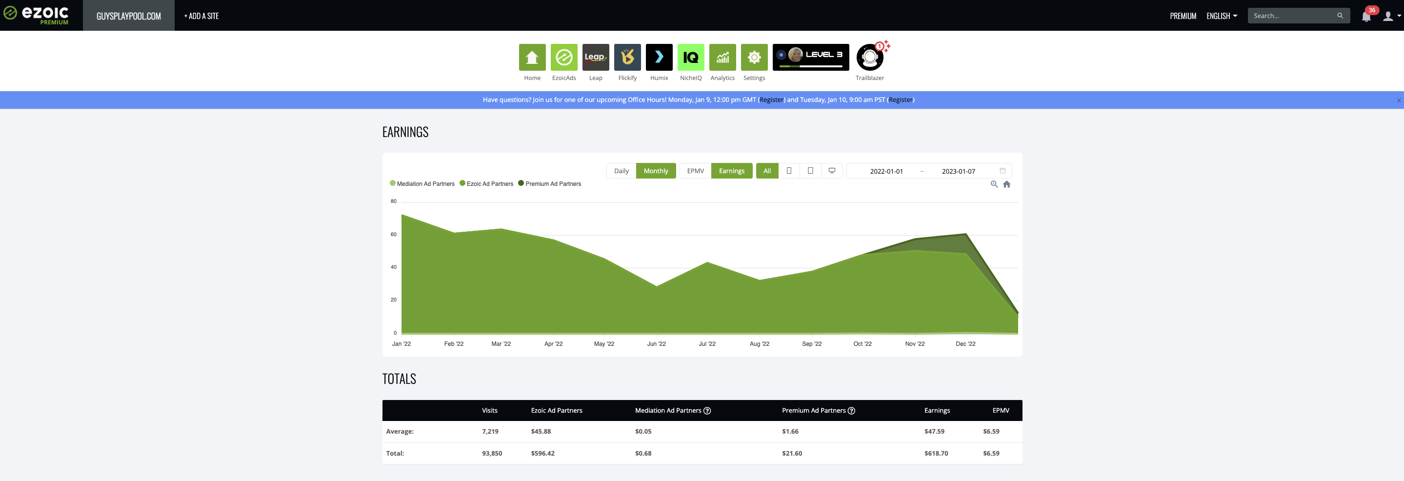Show help for Premium Ad Partners

tap(851, 411)
